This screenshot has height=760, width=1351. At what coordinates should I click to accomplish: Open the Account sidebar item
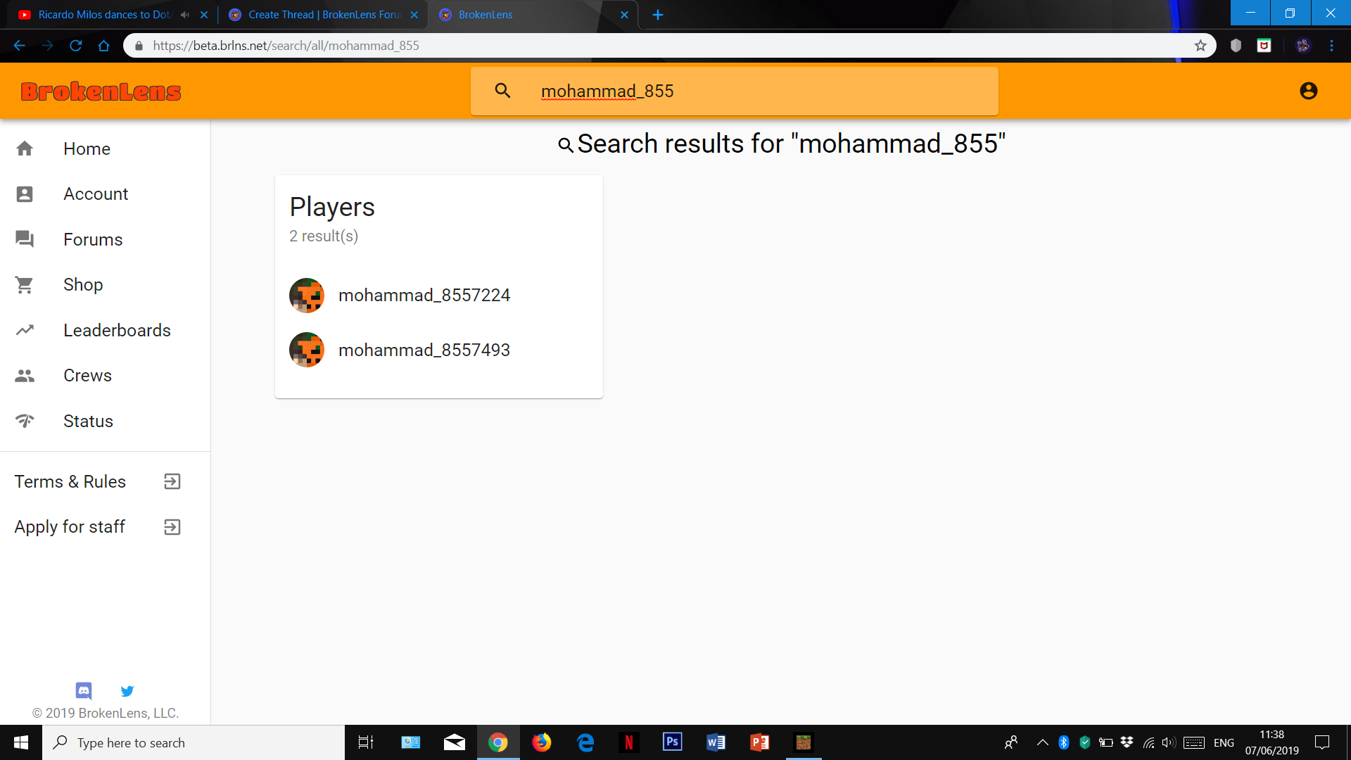[105, 194]
